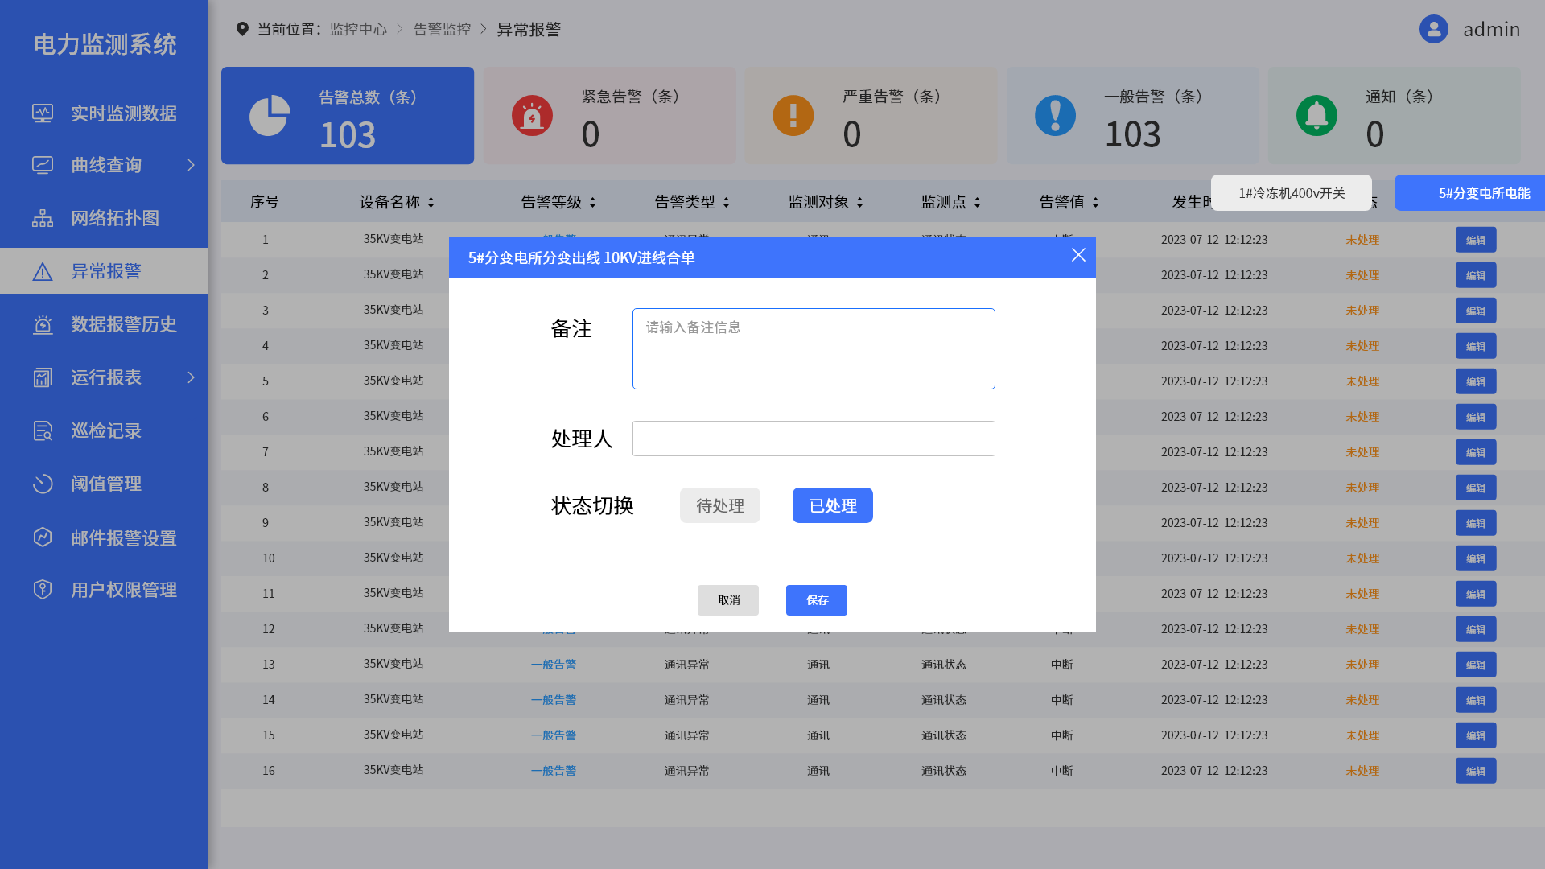Click the threshold management circular icon
The height and width of the screenshot is (869, 1545).
click(43, 484)
